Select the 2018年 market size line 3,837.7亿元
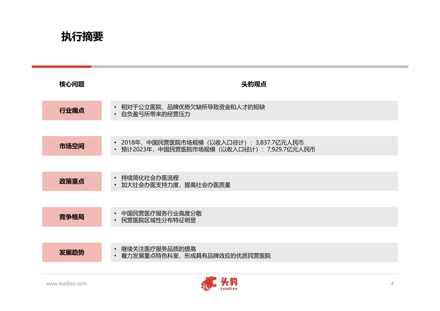This screenshot has width=440, height=311. [212, 142]
